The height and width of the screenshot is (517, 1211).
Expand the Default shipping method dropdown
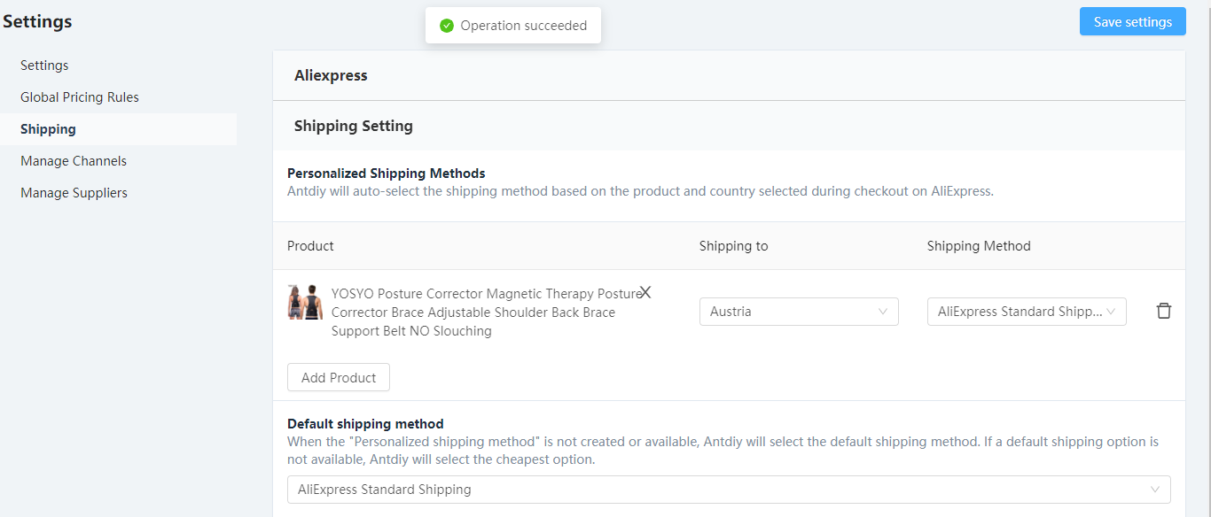tap(729, 490)
